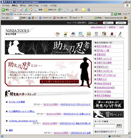131x138 pixels.
Task: Expand the Forward button history arrow
Action: 18,10
